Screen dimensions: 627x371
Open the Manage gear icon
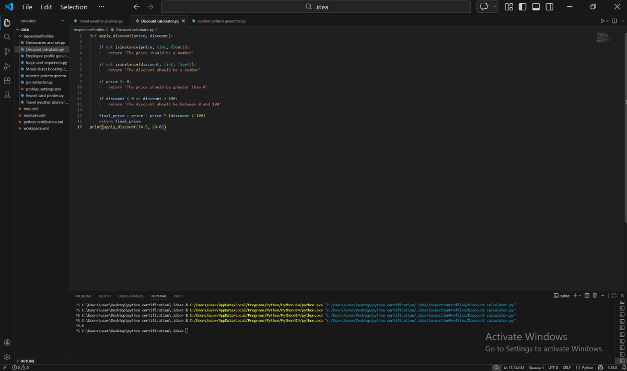point(7,357)
